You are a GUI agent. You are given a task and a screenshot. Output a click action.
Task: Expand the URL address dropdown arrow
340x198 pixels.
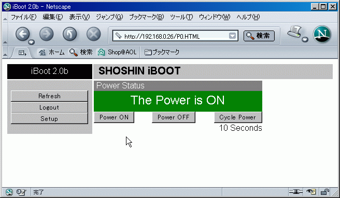click(x=232, y=36)
